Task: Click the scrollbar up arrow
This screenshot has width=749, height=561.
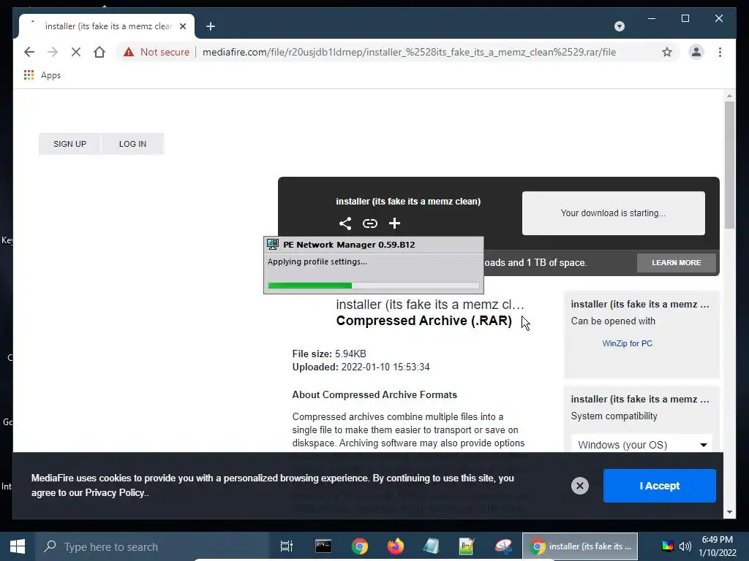Action: coord(729,96)
